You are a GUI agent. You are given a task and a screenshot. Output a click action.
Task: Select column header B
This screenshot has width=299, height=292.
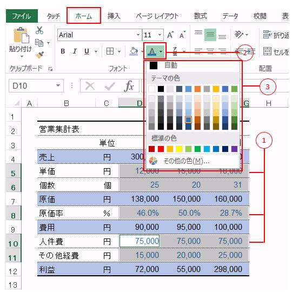pos(67,103)
